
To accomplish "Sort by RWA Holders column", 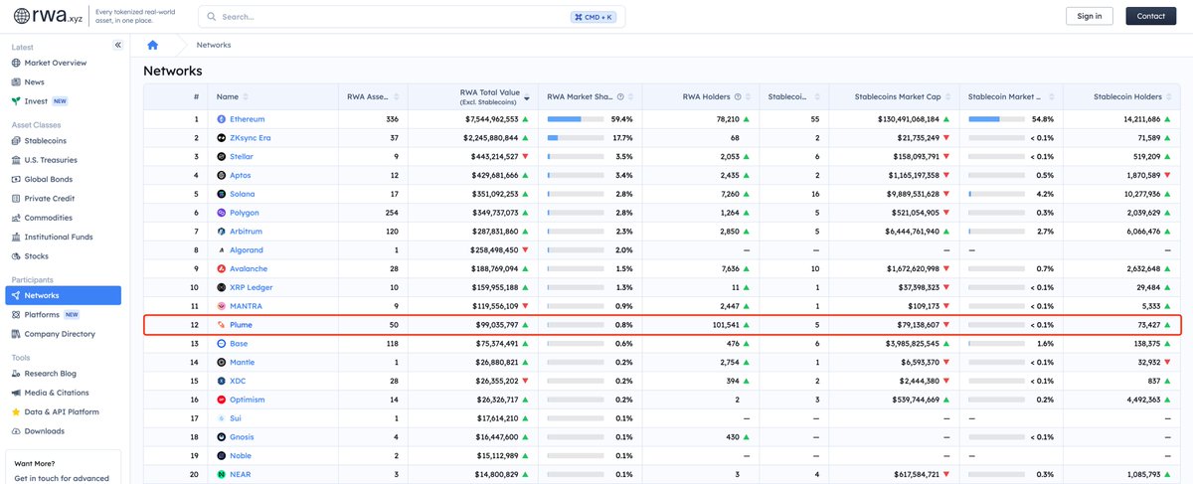I will pos(750,97).
